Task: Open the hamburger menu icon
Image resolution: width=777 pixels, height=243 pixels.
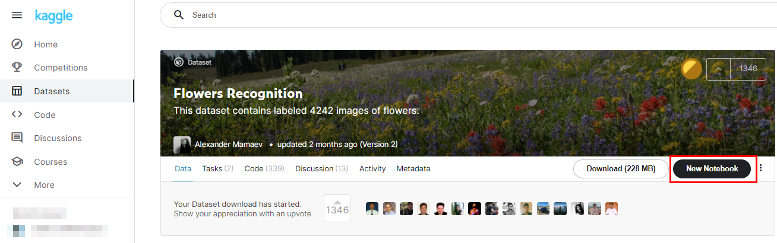Action: 17,15
